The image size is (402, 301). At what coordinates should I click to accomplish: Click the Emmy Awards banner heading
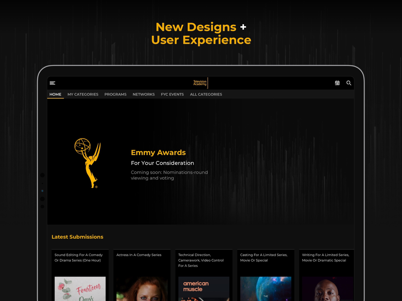pos(158,153)
